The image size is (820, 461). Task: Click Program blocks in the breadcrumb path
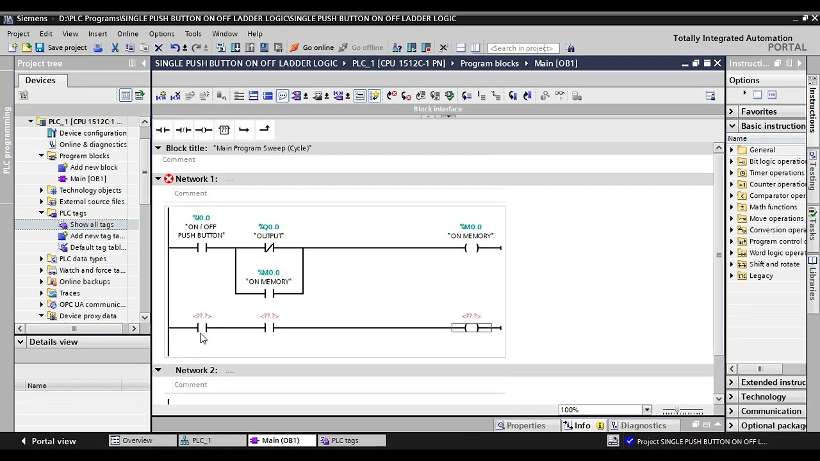tap(489, 63)
